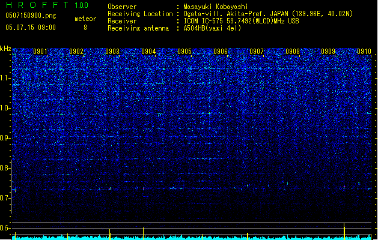Screen dimensions: 378x240
Task: Click the Observer label
Action: 122,7
